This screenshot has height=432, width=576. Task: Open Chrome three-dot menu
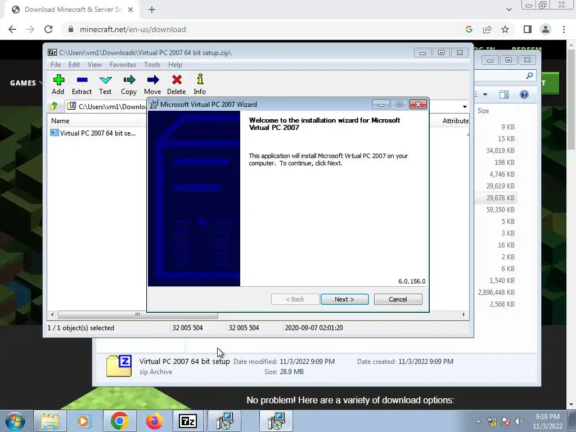564,29
